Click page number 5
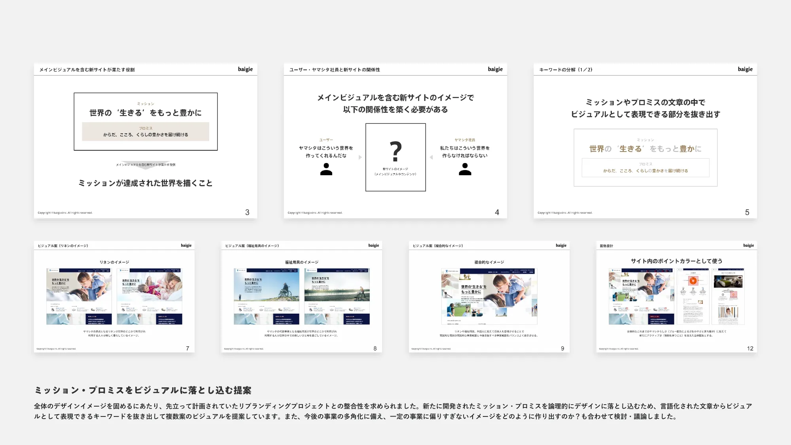Viewport: 791px width, 445px height. pyautogui.click(x=747, y=212)
